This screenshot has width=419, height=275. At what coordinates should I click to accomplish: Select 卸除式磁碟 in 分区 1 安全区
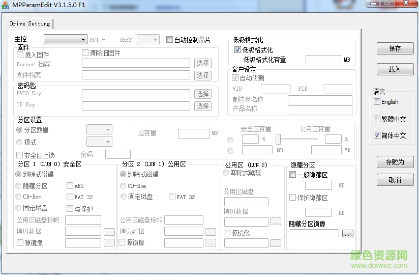[x=18, y=174]
